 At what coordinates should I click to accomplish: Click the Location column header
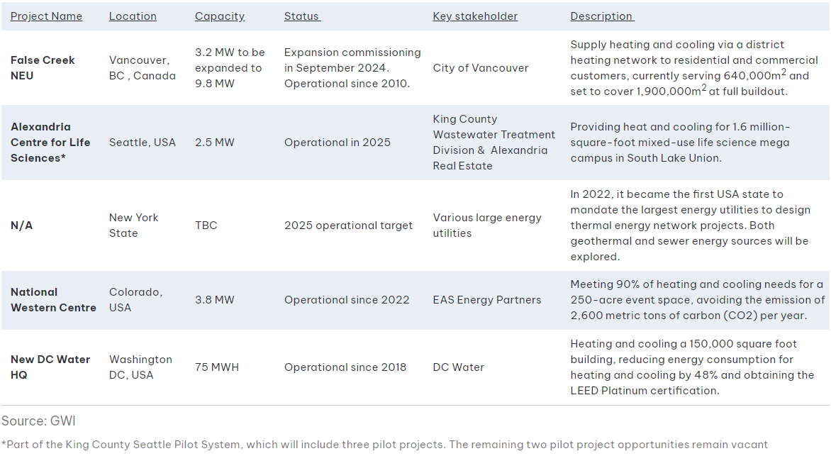[133, 16]
